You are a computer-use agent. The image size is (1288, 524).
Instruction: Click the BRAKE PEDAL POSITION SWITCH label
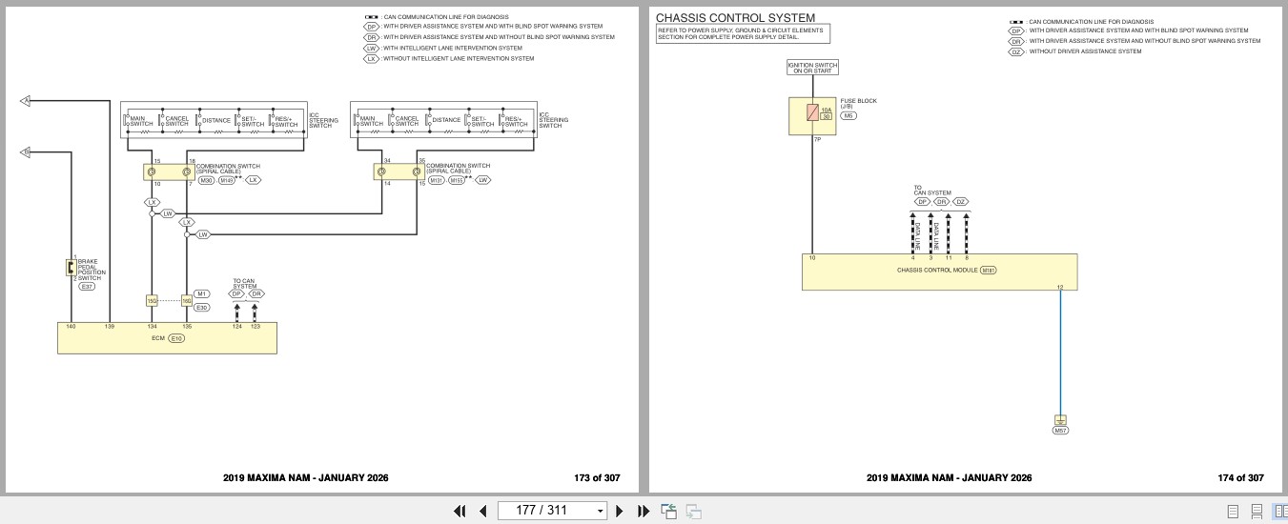[92, 270]
